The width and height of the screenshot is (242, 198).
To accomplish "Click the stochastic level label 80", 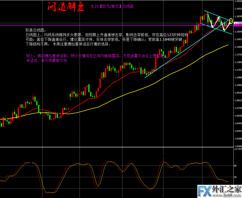I will pos(235,166).
